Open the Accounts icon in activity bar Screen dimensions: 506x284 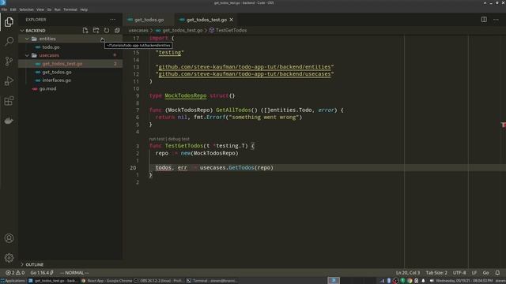[x=9, y=238]
